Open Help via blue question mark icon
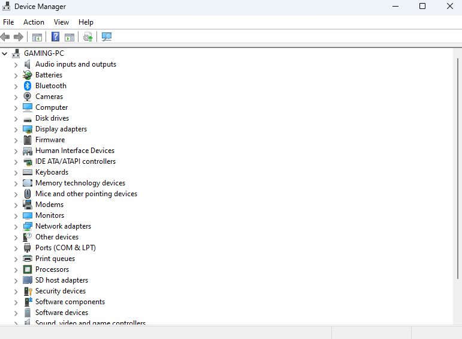 [55, 37]
